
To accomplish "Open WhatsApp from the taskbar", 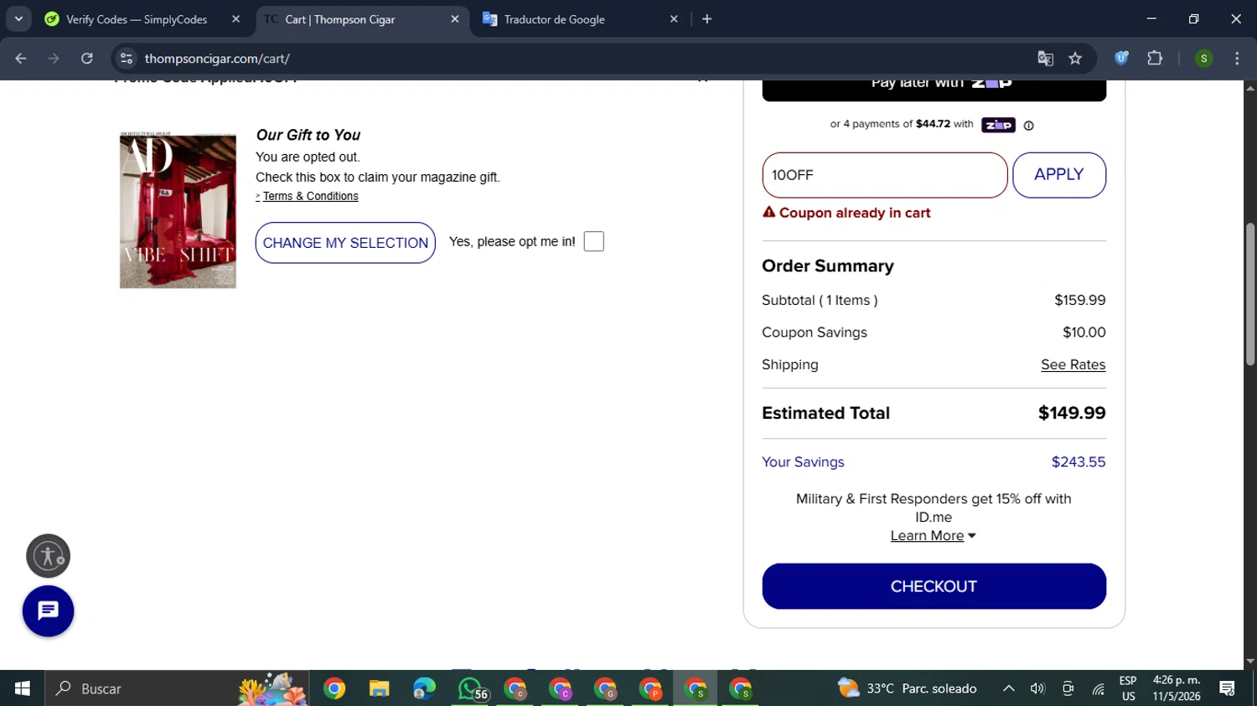I will pyautogui.click(x=471, y=688).
